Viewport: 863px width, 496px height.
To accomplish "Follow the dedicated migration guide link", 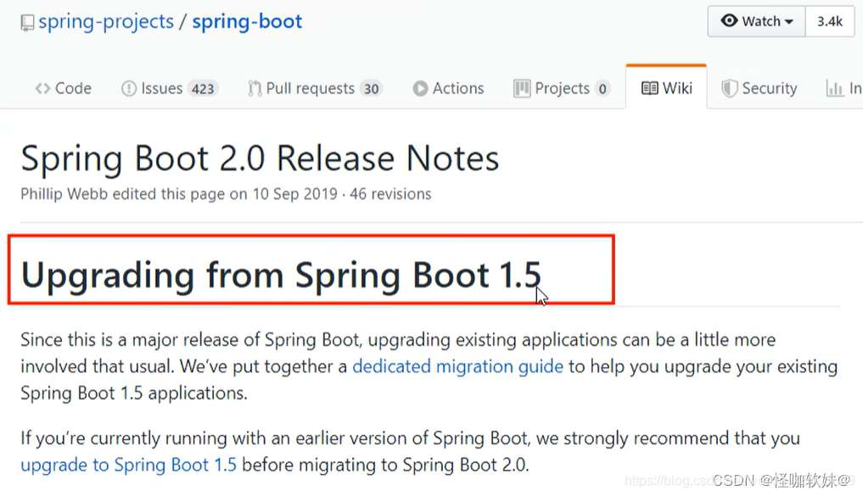I will click(457, 366).
